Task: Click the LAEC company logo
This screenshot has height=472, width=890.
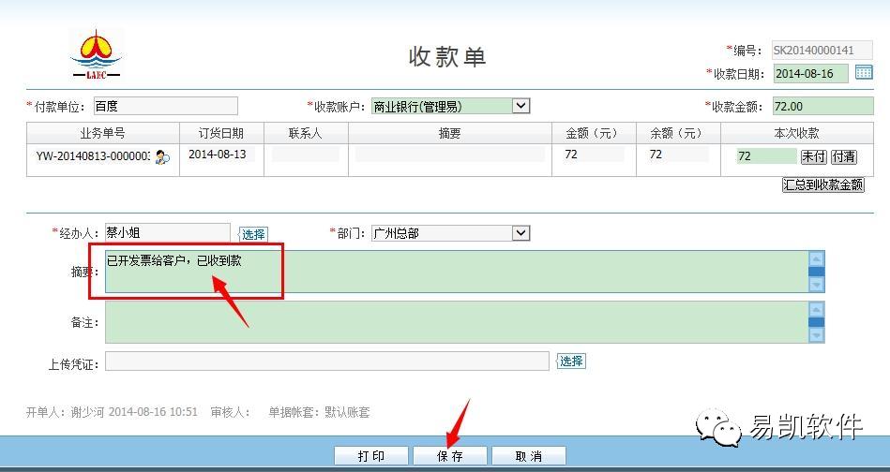Action: (x=97, y=54)
